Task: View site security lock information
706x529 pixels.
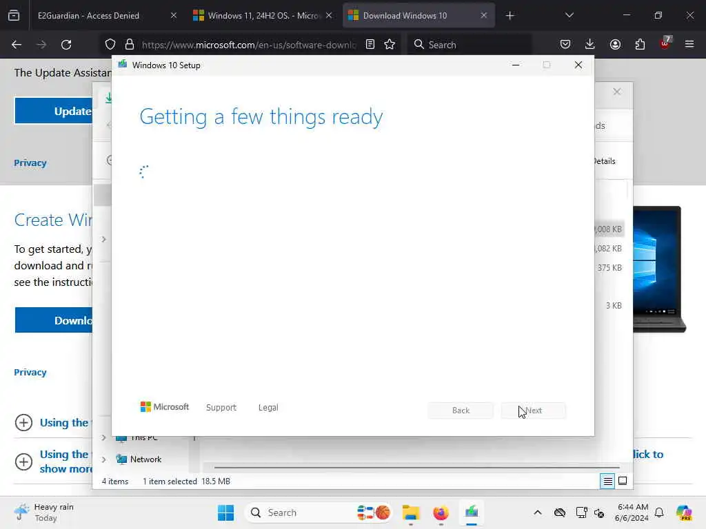Action: (130, 45)
